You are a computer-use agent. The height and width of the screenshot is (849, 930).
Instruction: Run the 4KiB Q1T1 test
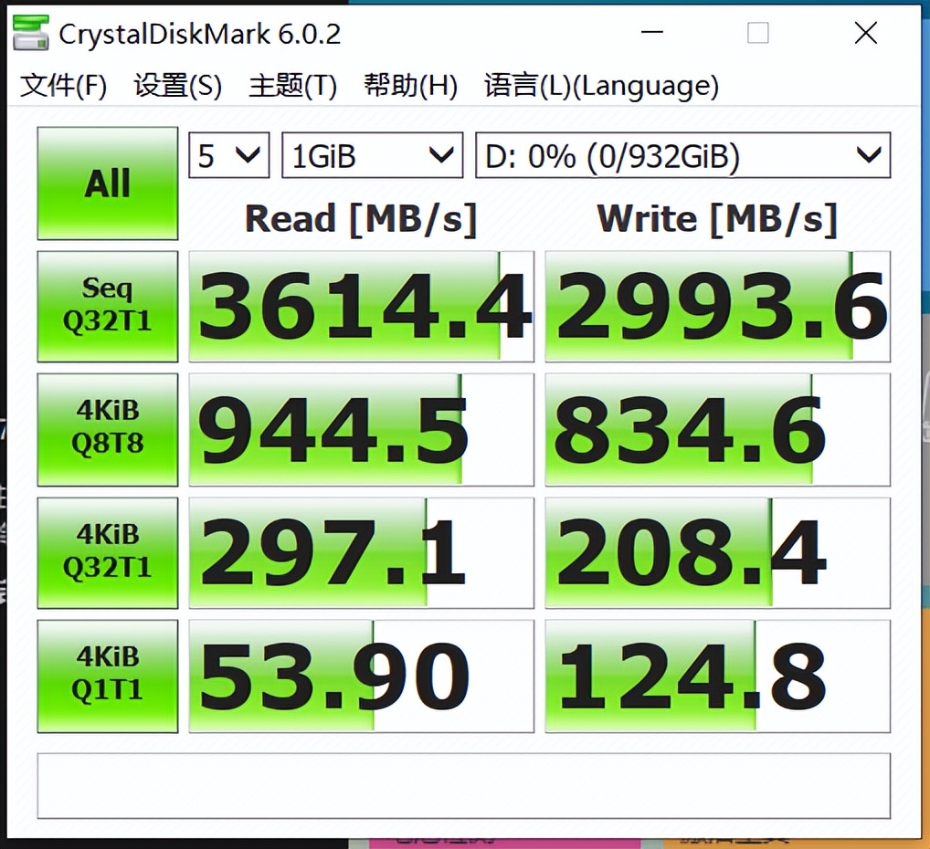pos(108,676)
